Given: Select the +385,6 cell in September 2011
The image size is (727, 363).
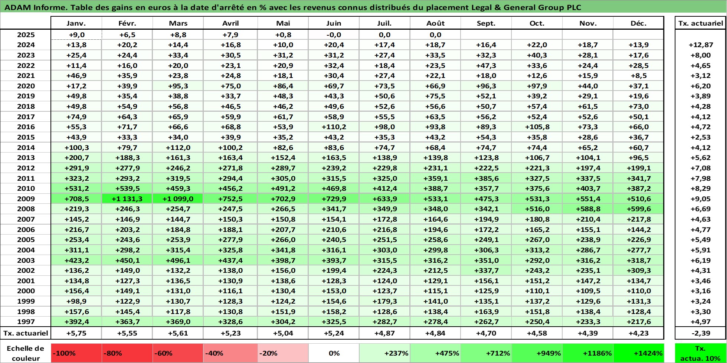Looking at the screenshot, I should pos(486,178).
